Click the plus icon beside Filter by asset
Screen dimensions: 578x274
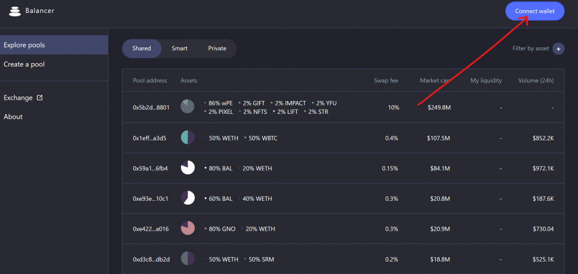[x=558, y=48]
